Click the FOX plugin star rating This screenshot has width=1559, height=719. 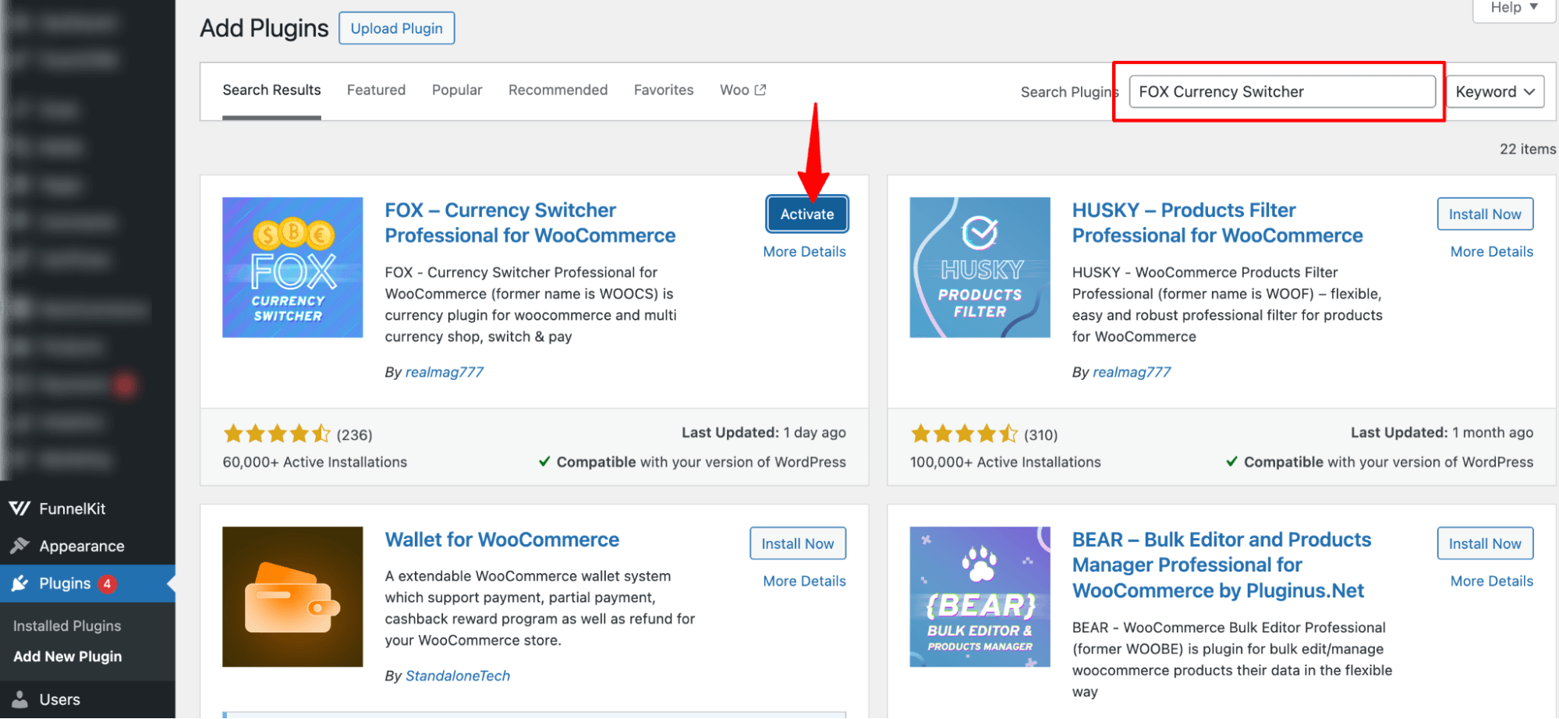pos(277,434)
